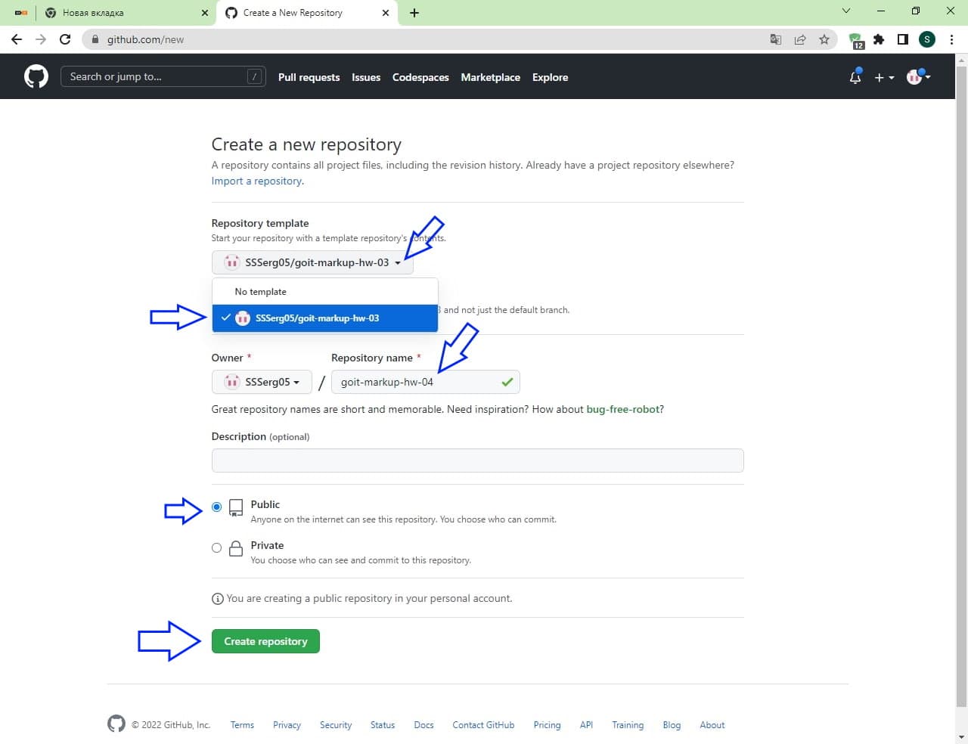Image resolution: width=968 pixels, height=744 pixels.
Task: Open Docs footer link
Action: (x=423, y=724)
